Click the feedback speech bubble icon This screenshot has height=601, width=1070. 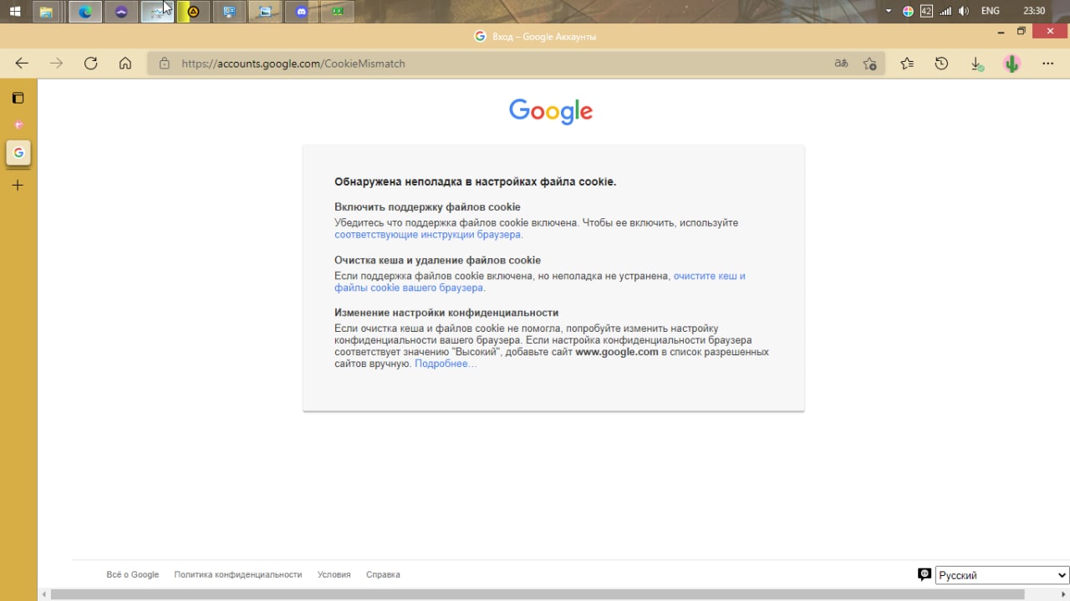pyautogui.click(x=924, y=574)
